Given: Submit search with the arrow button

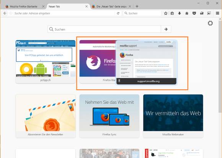Looking at the screenshot, I should click(x=166, y=29).
